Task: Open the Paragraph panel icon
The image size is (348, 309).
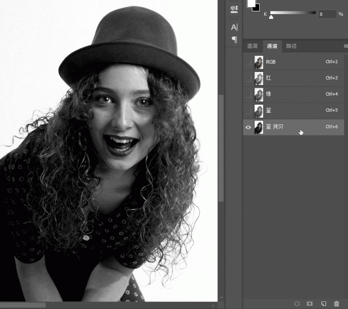Action: point(234,39)
